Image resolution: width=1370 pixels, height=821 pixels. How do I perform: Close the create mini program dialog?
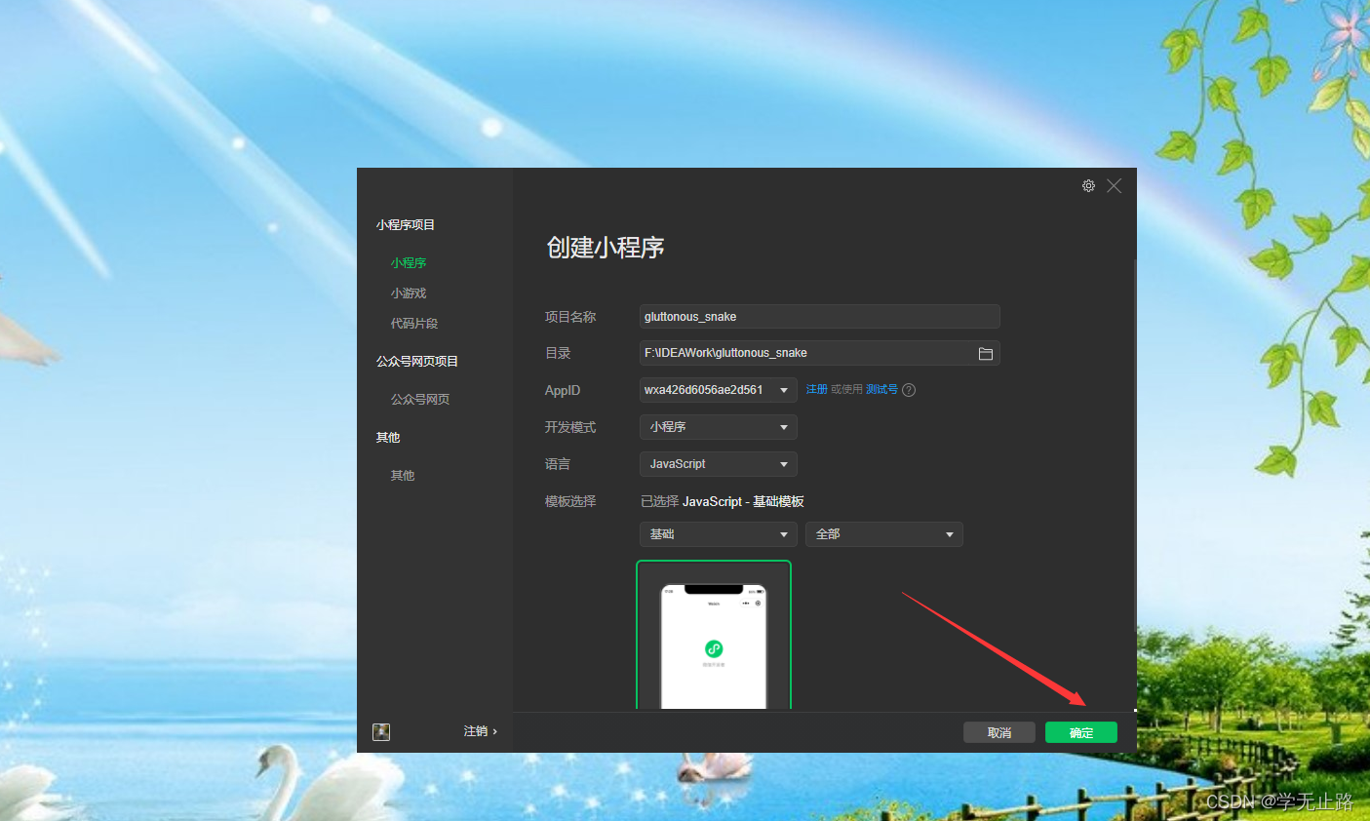1114,186
